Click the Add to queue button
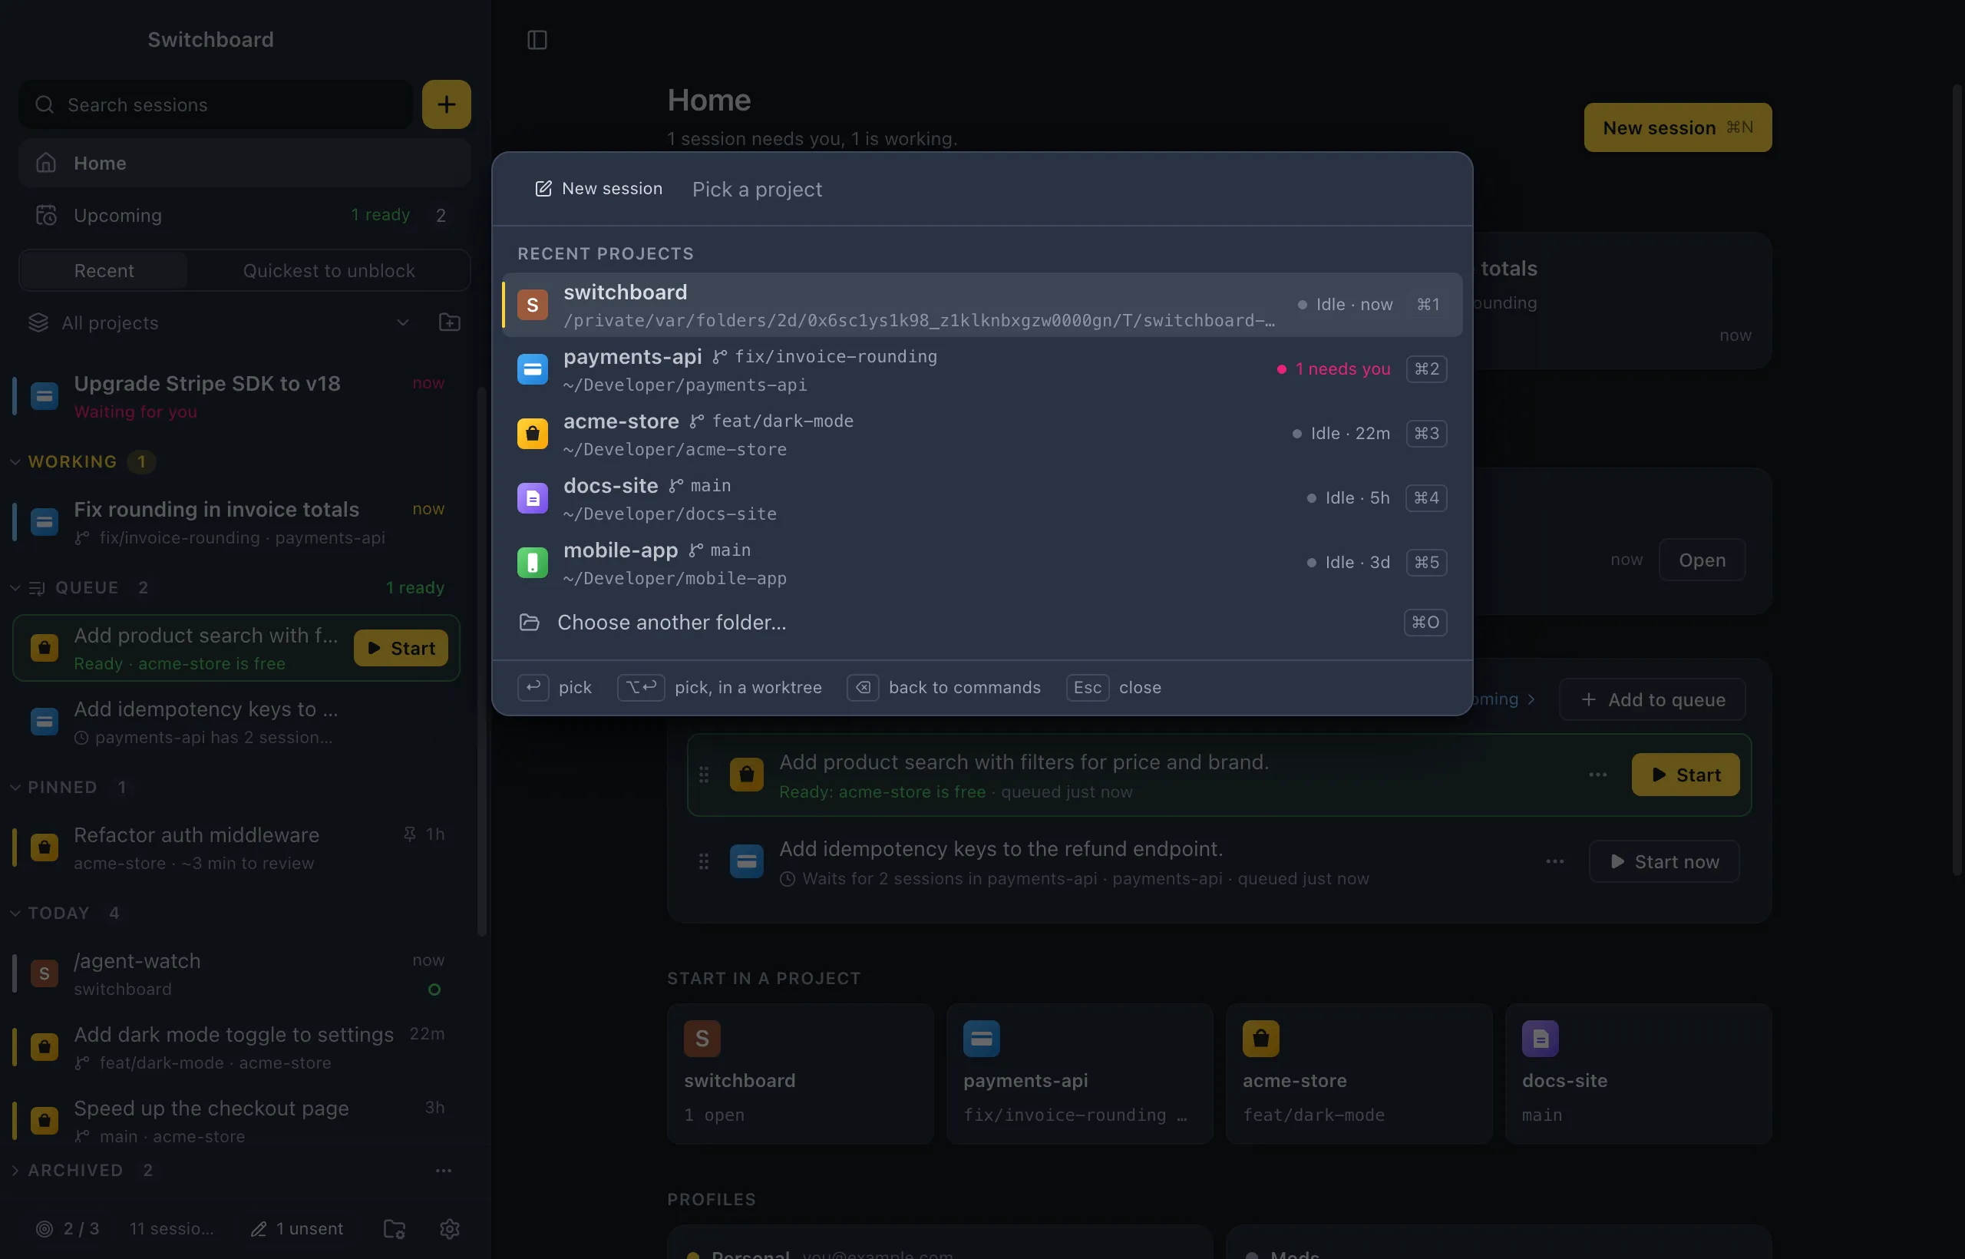This screenshot has width=1965, height=1259. tap(1652, 699)
